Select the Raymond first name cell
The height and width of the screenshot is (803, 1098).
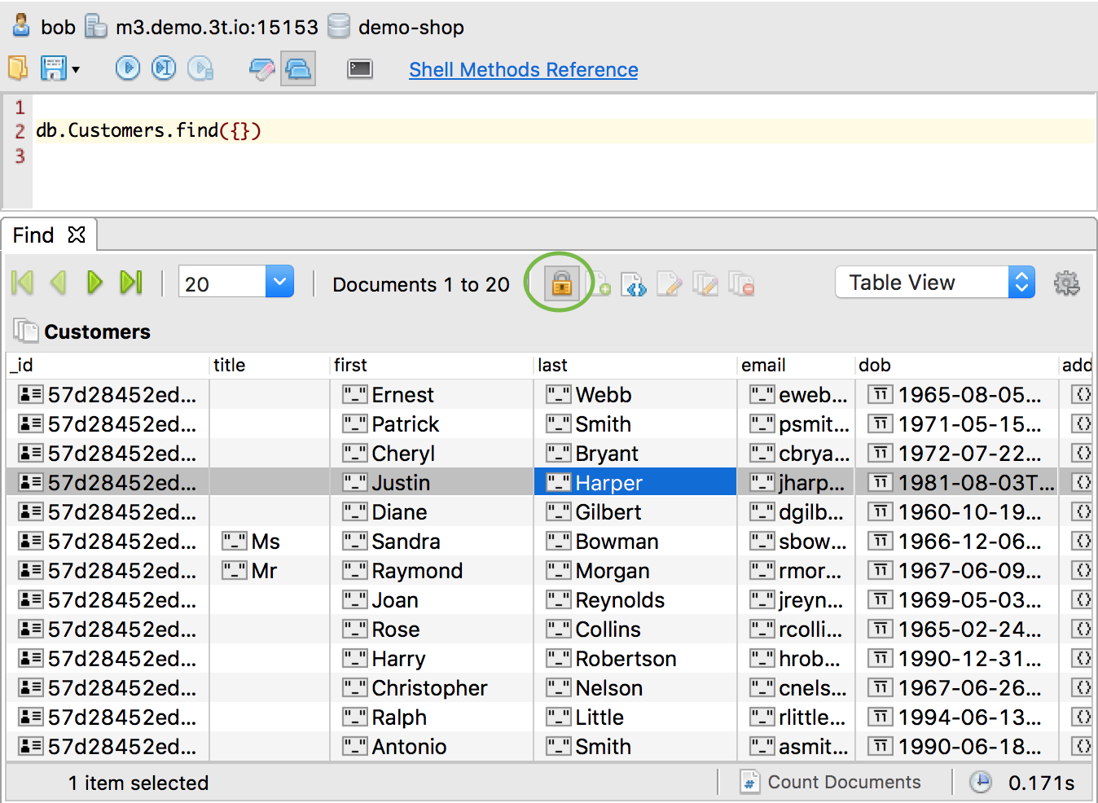tap(432, 571)
